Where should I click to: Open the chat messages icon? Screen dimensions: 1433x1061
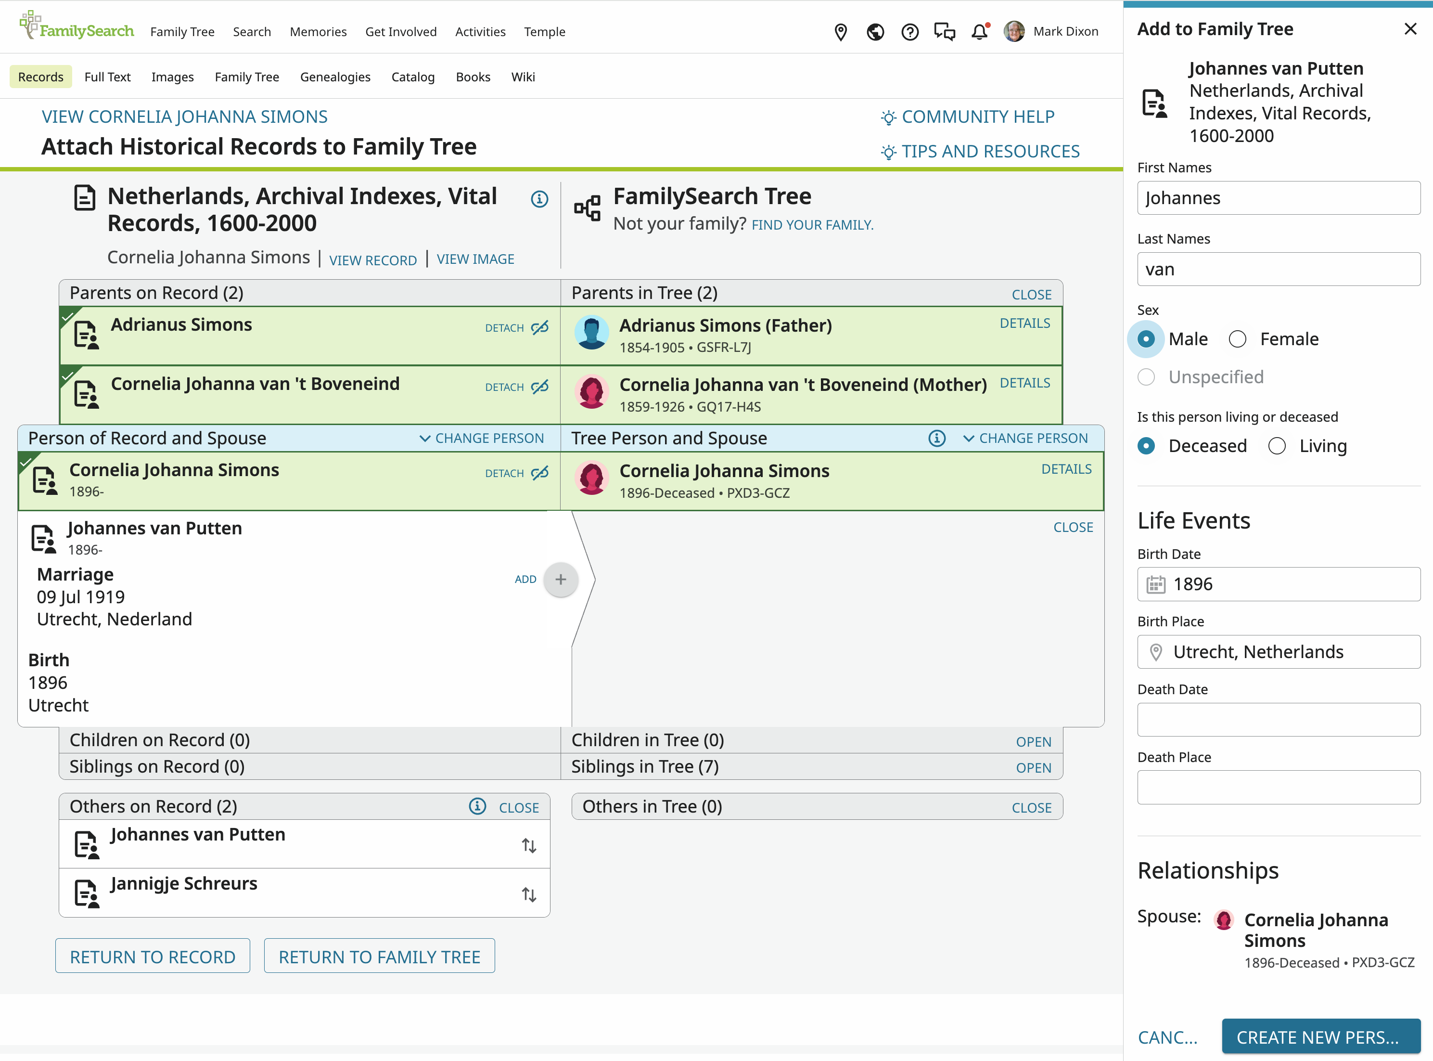[945, 31]
